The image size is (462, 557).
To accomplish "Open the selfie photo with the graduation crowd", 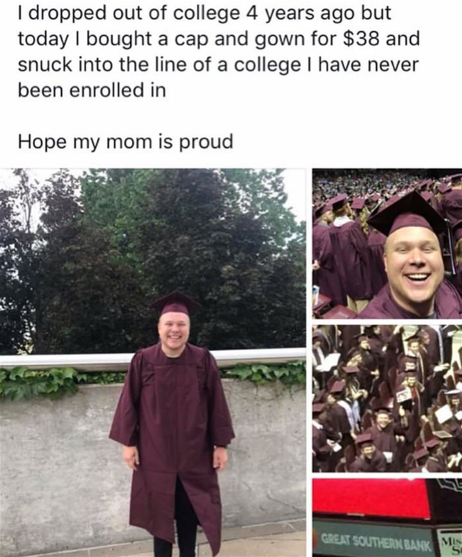I will (x=387, y=244).
